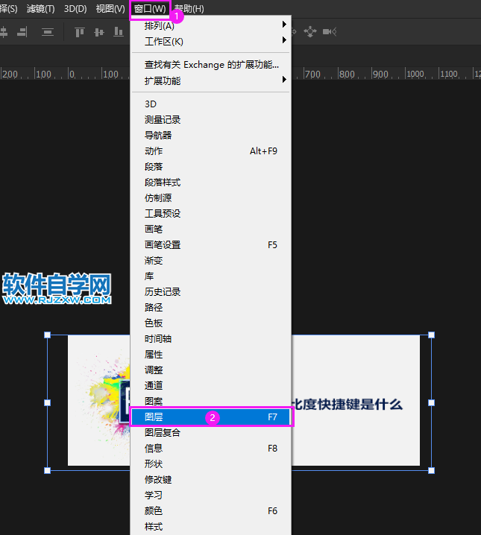Click the align bottom edges icon
Screen dimensions: 481x535
(119, 32)
